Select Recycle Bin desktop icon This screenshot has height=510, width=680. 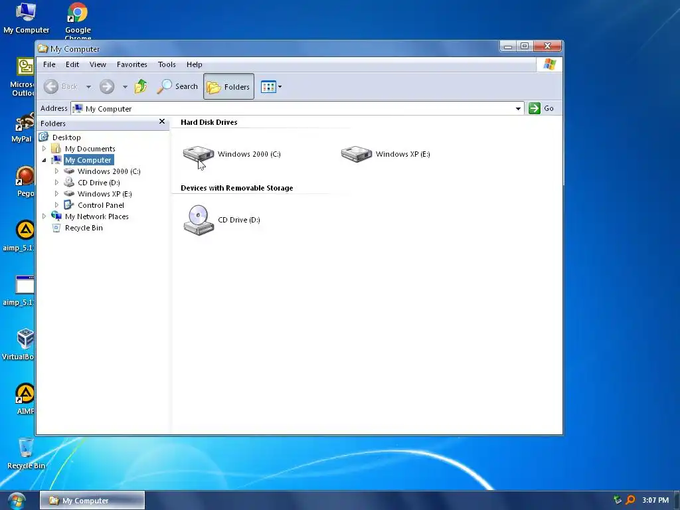pyautogui.click(x=26, y=453)
